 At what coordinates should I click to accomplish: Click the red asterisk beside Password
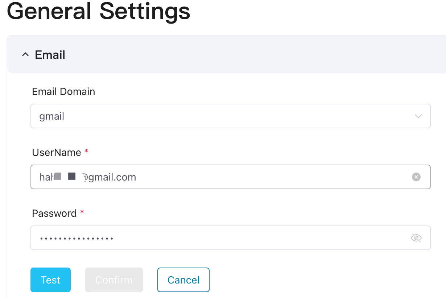(x=82, y=213)
